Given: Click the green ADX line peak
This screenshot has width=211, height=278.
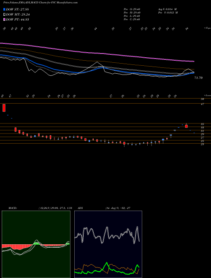Looking at the screenshot, I should click(x=107, y=263).
